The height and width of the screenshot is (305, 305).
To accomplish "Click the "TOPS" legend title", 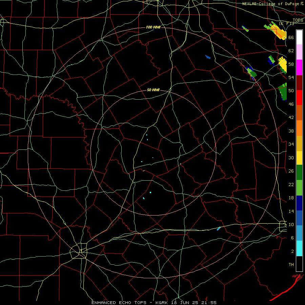I will click(x=298, y=20).
